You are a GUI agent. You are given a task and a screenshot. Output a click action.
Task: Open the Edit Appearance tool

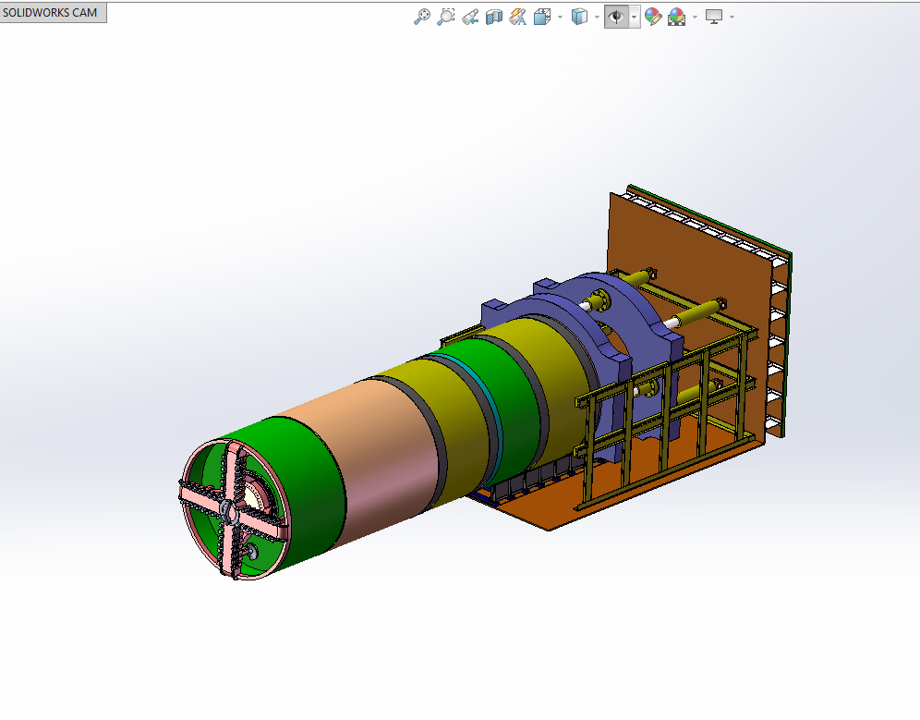pyautogui.click(x=653, y=17)
